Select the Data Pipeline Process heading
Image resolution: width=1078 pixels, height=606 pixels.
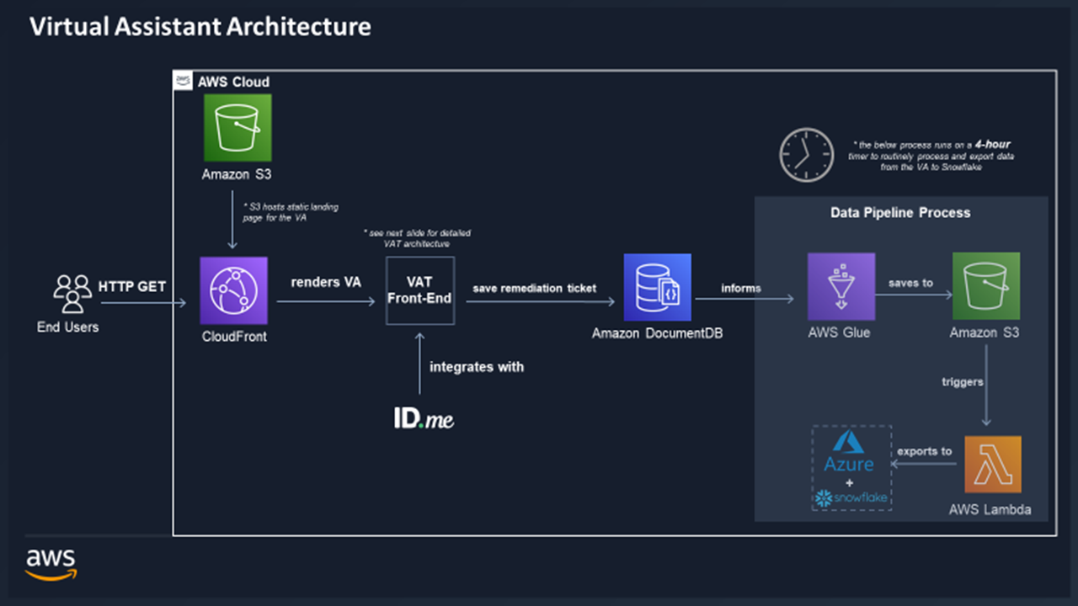(x=900, y=213)
